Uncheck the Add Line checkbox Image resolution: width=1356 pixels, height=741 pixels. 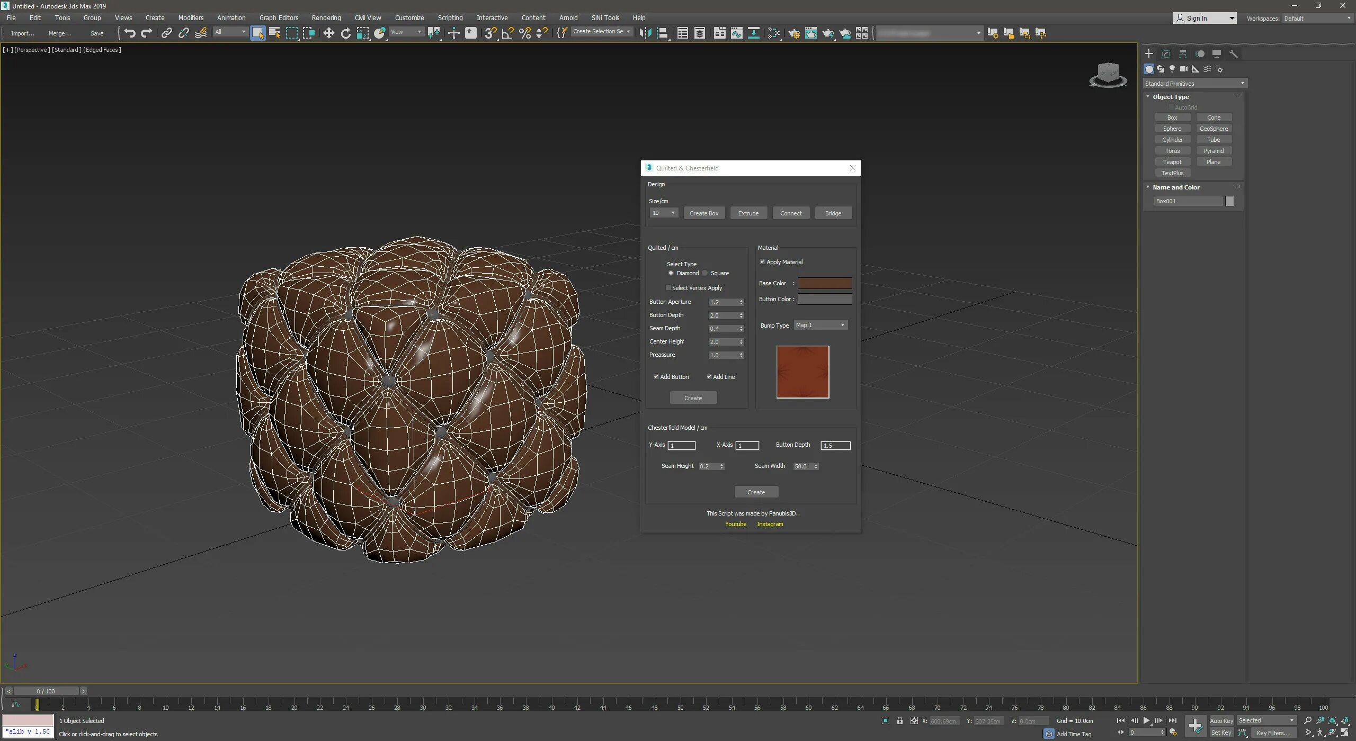click(709, 376)
